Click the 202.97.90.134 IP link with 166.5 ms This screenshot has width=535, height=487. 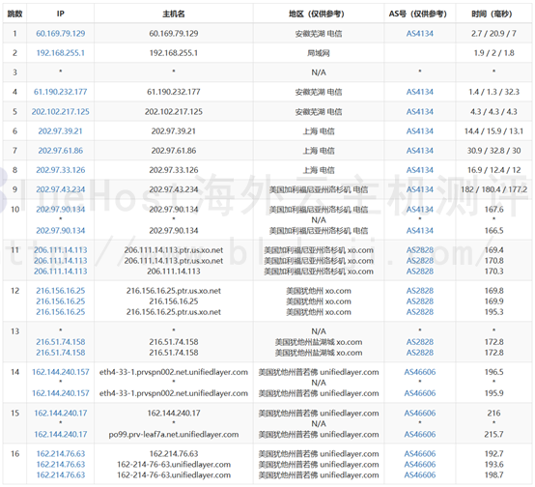click(61, 231)
